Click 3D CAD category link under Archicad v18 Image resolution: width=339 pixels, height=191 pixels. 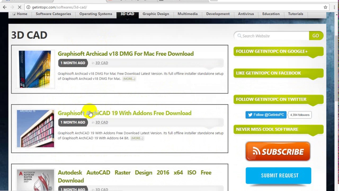tap(102, 63)
